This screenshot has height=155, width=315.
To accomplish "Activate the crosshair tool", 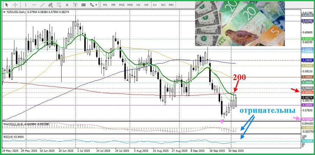I will coord(15,5).
